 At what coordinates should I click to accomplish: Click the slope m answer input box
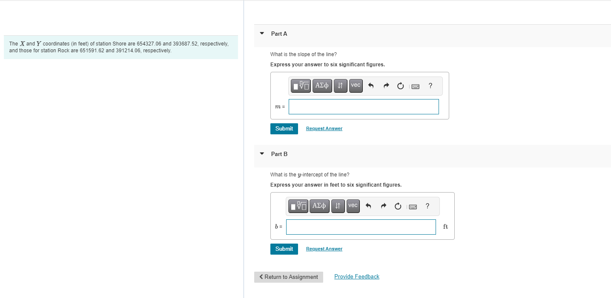(x=364, y=107)
